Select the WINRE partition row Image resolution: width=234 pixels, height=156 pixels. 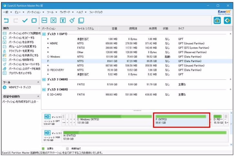click(x=137, y=43)
